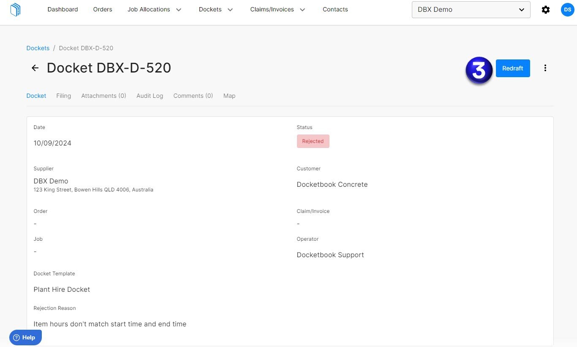Click the Docketbook logo

click(x=15, y=9)
